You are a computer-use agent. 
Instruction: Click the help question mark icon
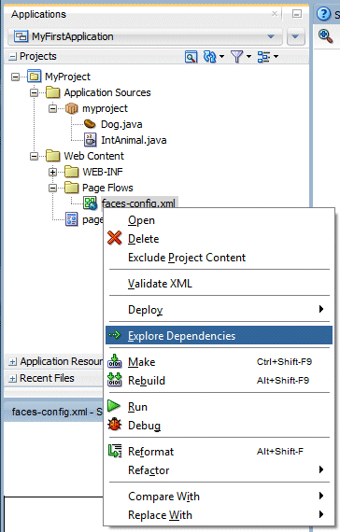click(323, 14)
